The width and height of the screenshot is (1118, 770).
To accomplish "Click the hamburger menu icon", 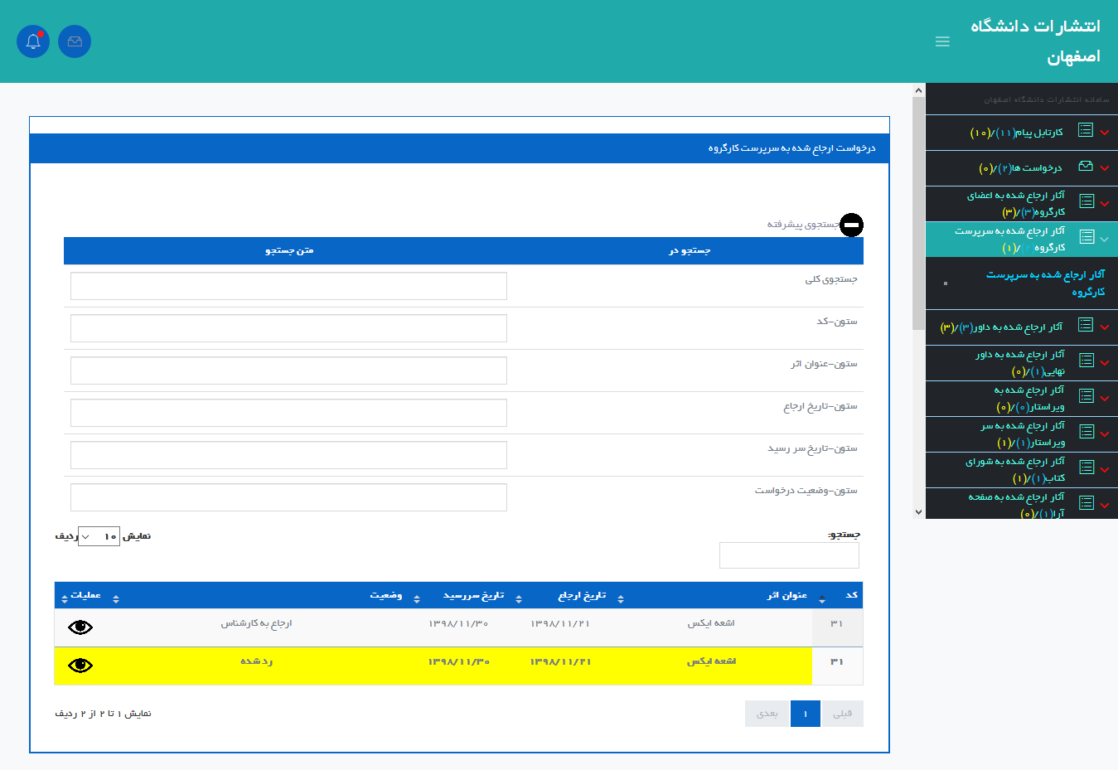I will coord(942,41).
